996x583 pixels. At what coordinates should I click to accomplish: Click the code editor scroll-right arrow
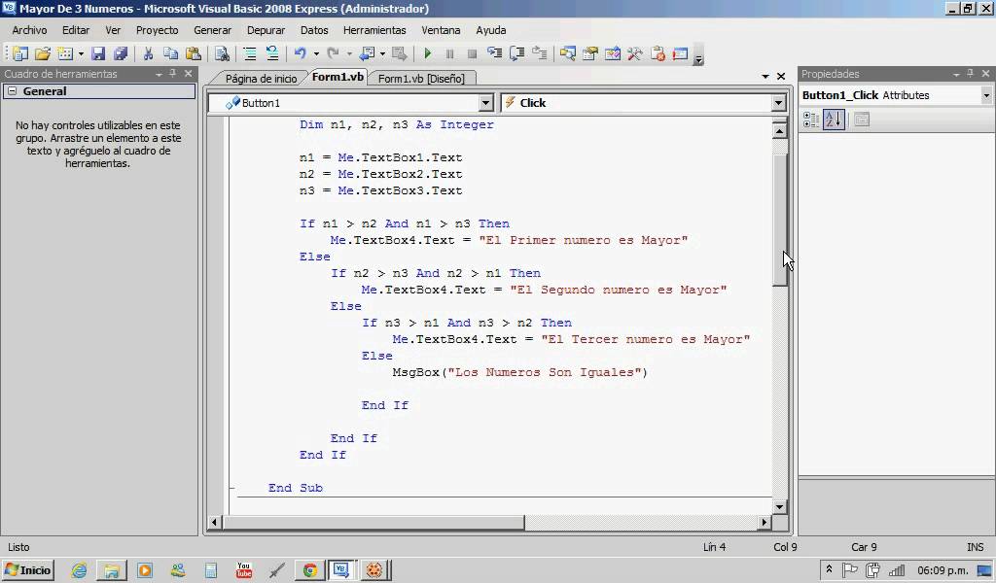[765, 522]
